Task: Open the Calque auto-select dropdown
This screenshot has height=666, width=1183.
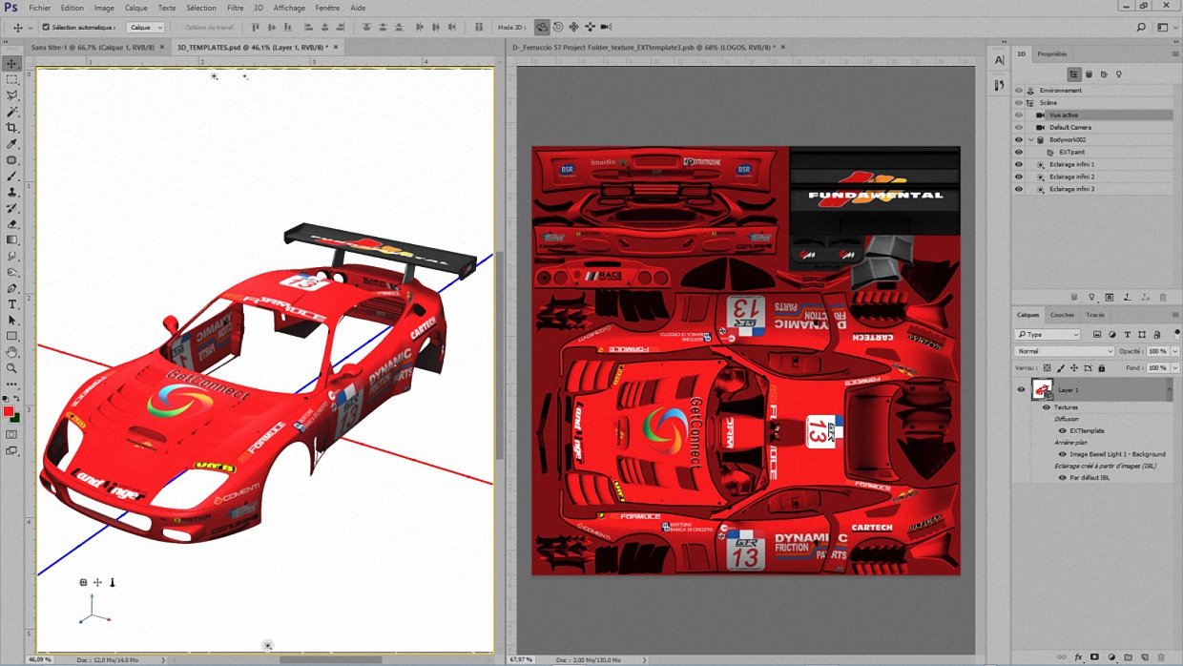Action: pyautogui.click(x=146, y=28)
